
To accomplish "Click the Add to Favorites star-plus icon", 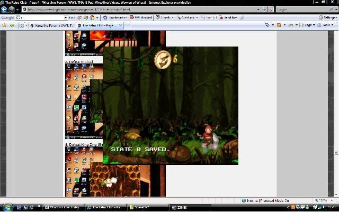I will pyautogui.click(x=12, y=25).
